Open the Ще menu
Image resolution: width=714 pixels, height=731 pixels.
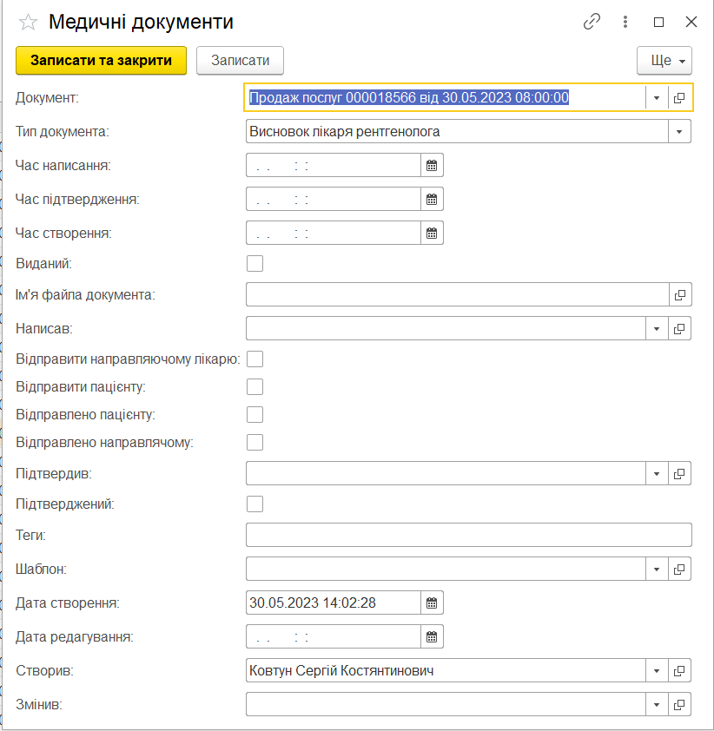tap(664, 61)
